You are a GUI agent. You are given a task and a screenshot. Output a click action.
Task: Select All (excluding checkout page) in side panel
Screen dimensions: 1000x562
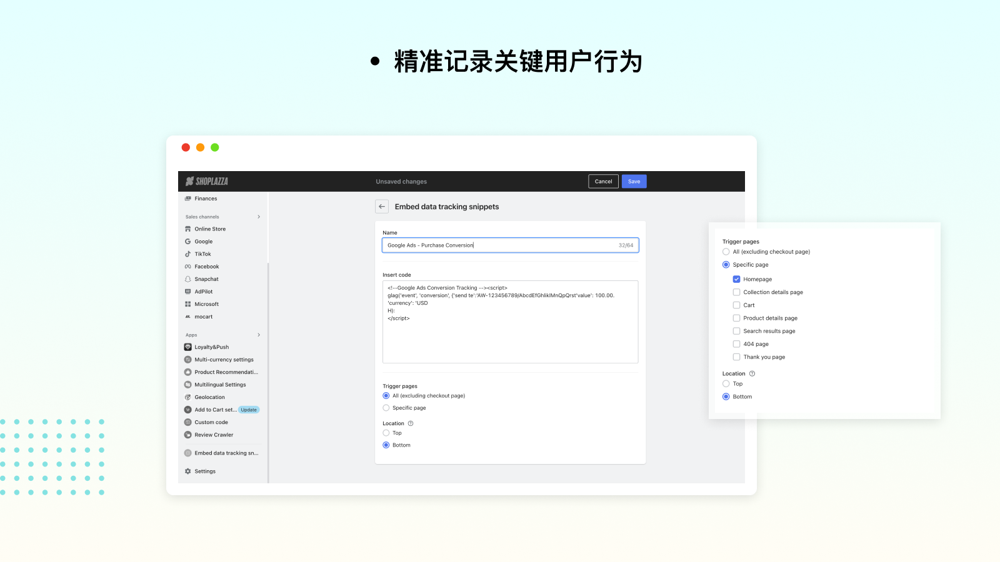click(726, 252)
